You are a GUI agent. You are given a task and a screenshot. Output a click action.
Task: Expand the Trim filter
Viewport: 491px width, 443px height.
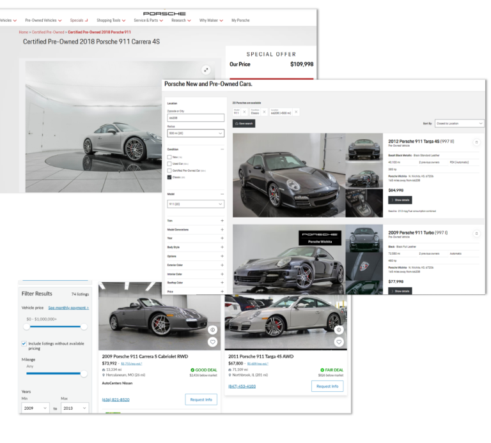point(222,221)
